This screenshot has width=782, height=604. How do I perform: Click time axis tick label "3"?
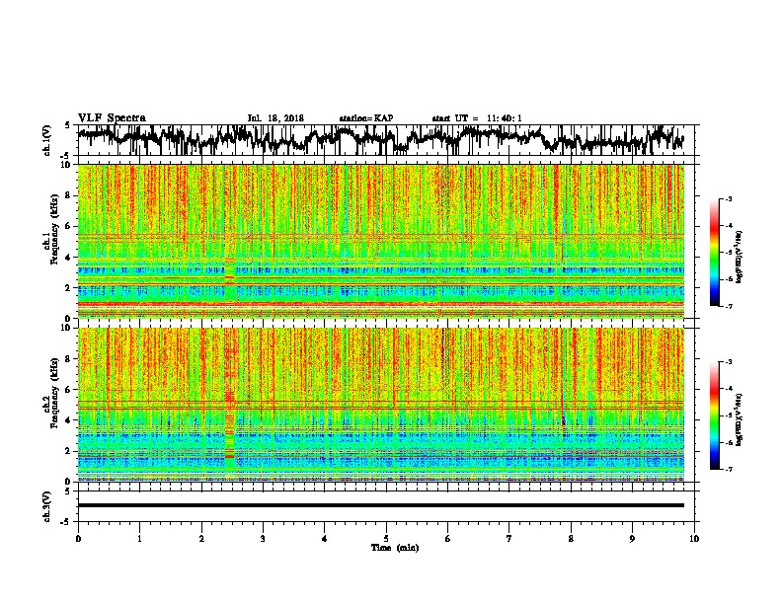pos(263,539)
